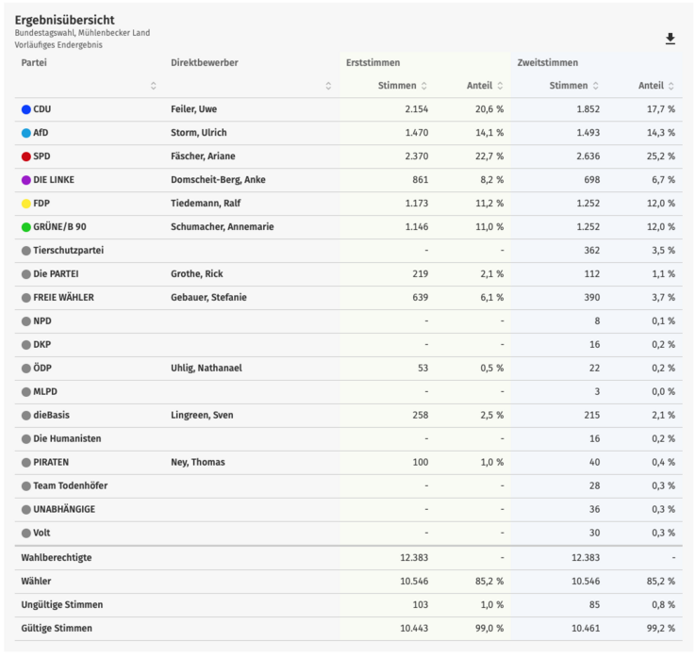Select candidate Uhlig, Nathanael
Viewport: 696px width, 657px height.
(x=207, y=369)
